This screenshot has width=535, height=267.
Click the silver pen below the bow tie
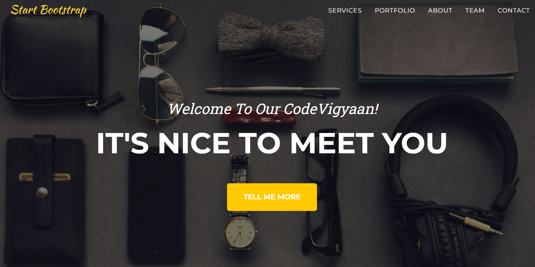[x=272, y=91]
